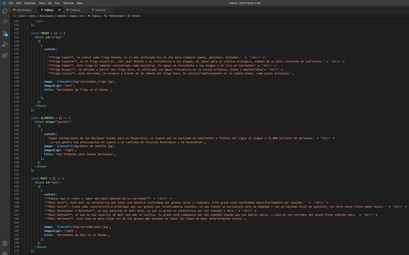The width and height of the screenshot is (409, 255).
Task: Open the Edit menu
Action: (18, 3)
